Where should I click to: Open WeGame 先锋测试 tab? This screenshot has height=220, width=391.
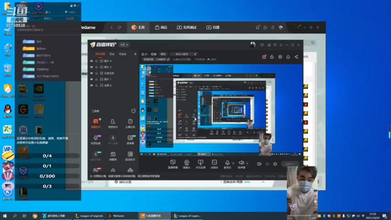pos(187,27)
